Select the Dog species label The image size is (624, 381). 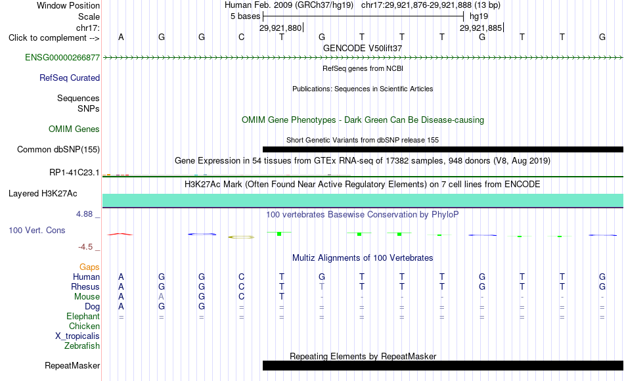(x=92, y=307)
